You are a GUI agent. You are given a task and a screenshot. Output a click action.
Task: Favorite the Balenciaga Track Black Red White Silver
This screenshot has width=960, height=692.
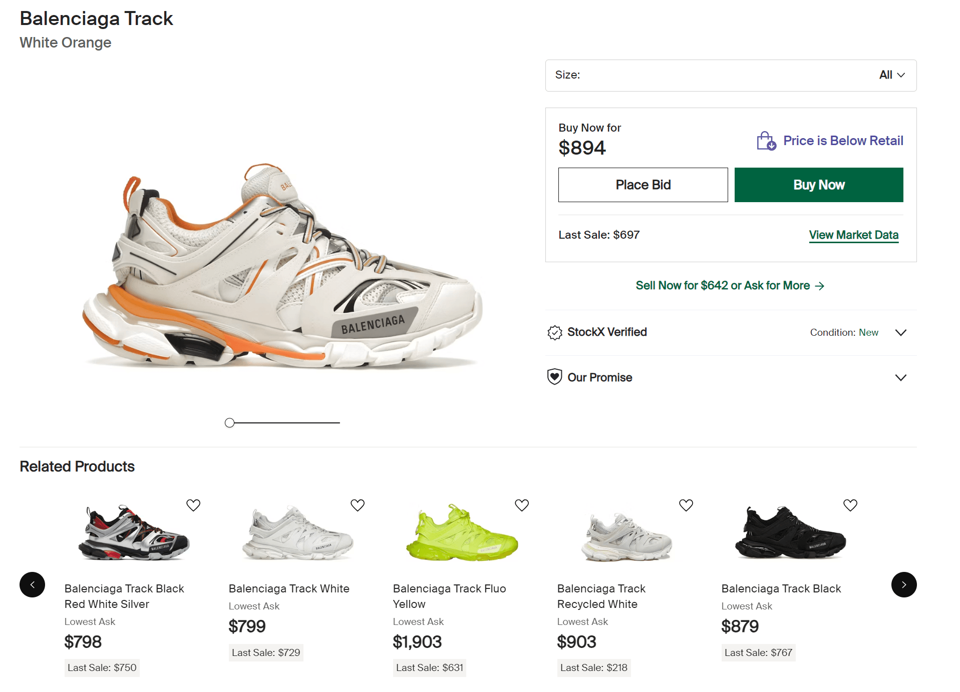tap(193, 505)
